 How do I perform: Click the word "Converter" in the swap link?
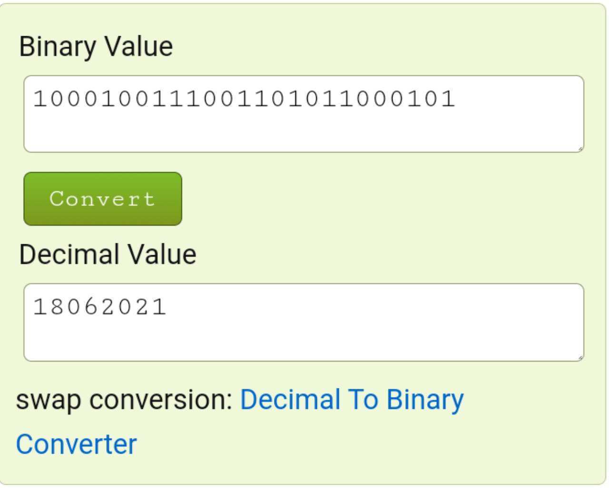click(x=76, y=444)
